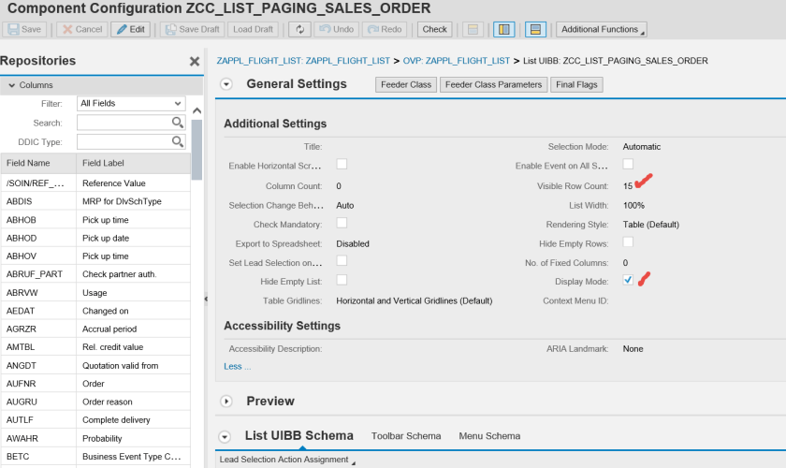Switch to the Menu Schema tab
The image size is (786, 468).
pos(489,436)
